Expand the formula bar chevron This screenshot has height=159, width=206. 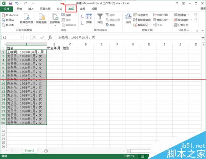[x=203, y=37]
